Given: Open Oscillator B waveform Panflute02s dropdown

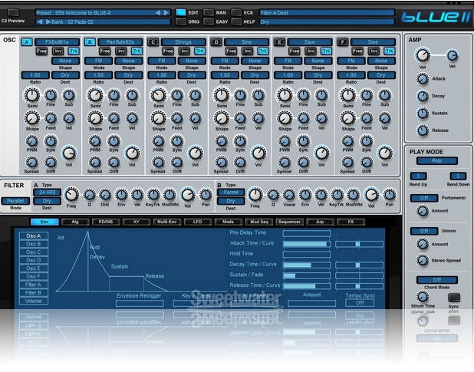Looking at the screenshot, I should 120,42.
